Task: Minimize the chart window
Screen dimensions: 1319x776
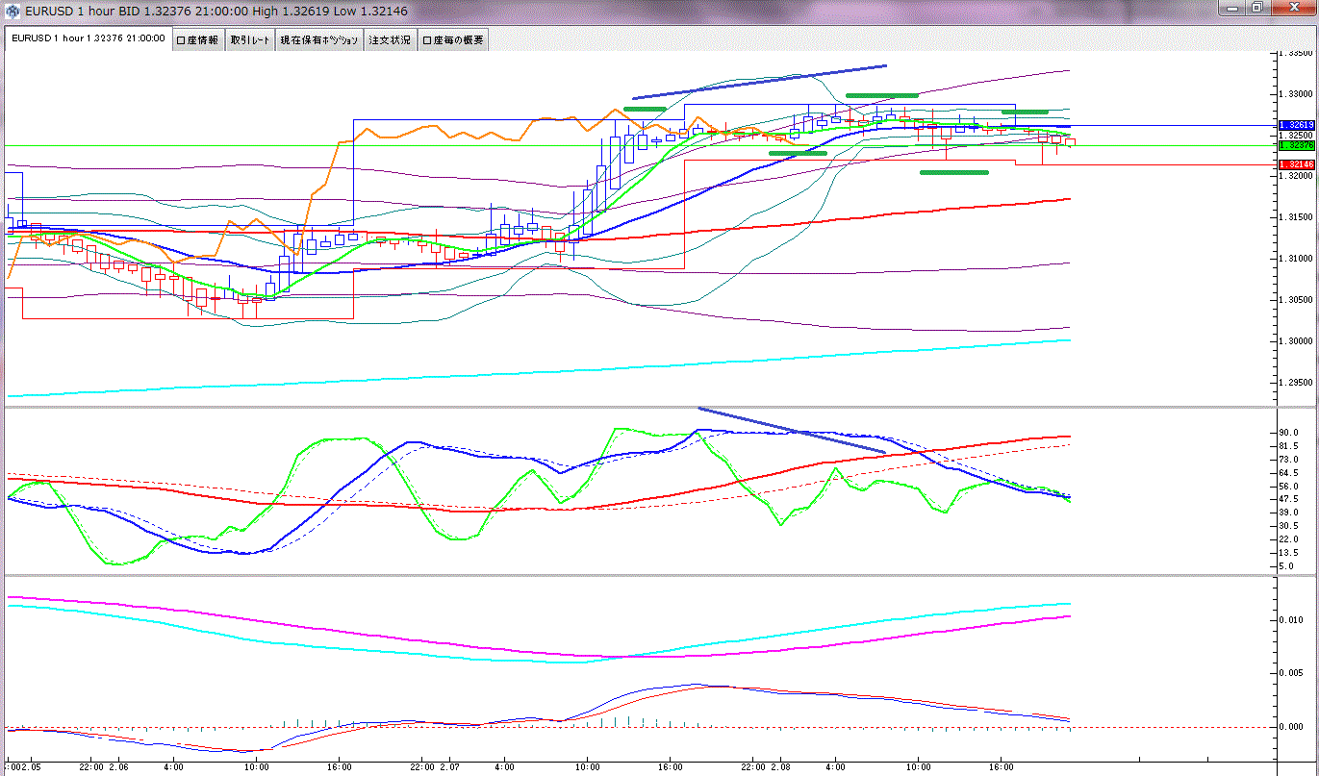Action: 1234,8
